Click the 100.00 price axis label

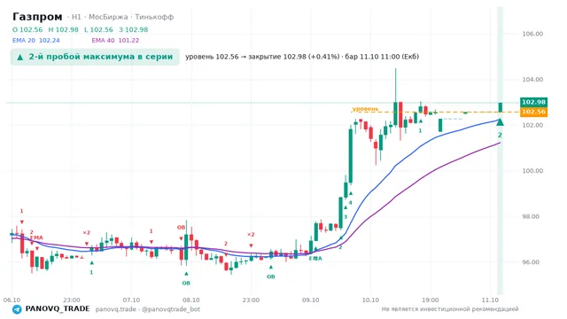532,171
